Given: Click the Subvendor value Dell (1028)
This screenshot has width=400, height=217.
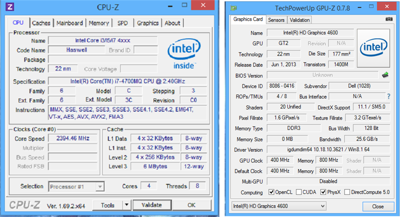Looking at the screenshot, I should click(x=359, y=86).
